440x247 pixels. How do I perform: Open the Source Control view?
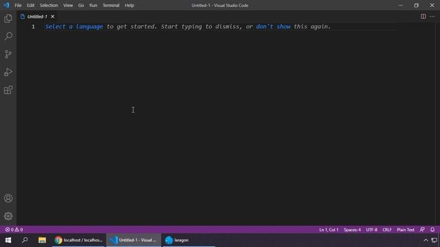pos(8,54)
